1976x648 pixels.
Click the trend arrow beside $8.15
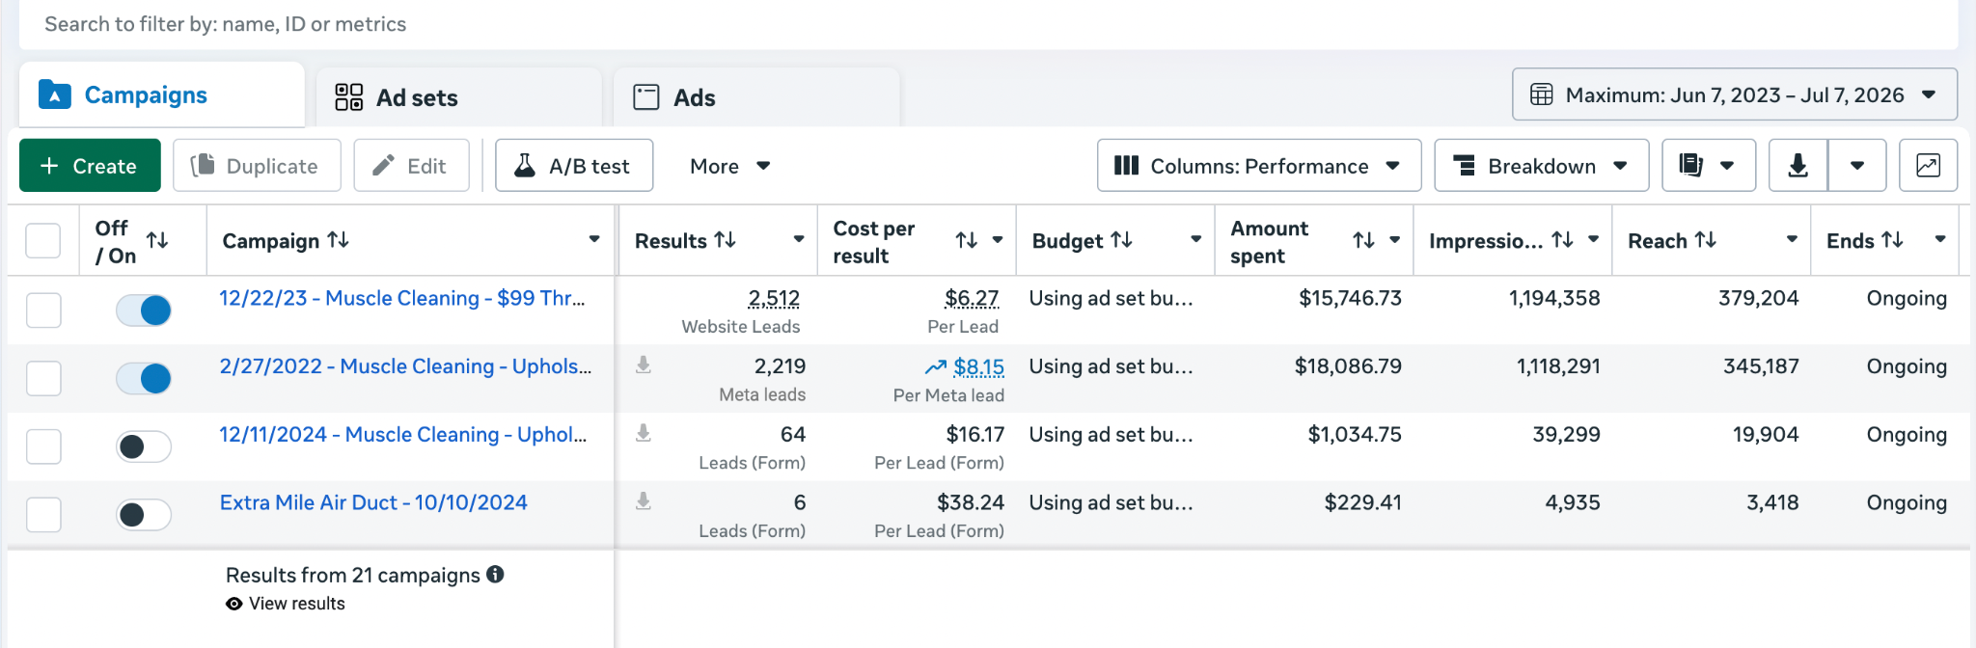click(x=935, y=367)
